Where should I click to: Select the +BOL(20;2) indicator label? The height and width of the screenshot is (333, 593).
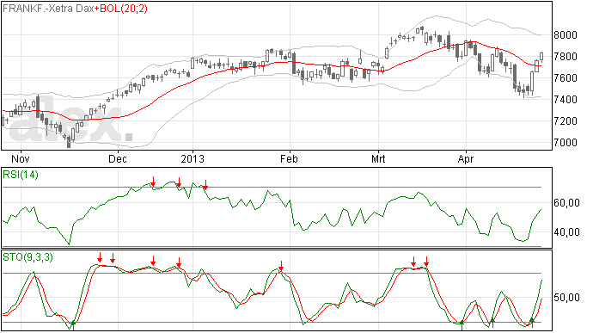pyautogui.click(x=121, y=9)
